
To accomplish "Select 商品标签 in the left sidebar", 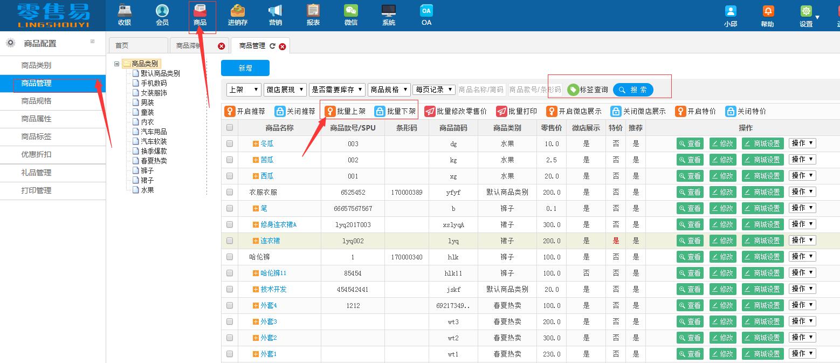I will (x=37, y=136).
